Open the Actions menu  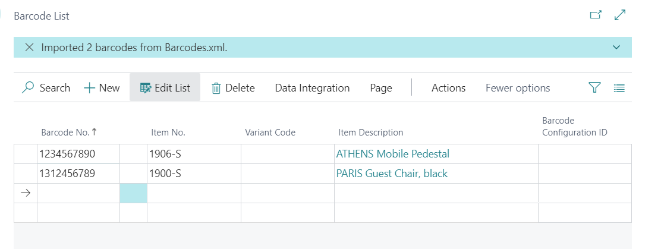coord(448,88)
